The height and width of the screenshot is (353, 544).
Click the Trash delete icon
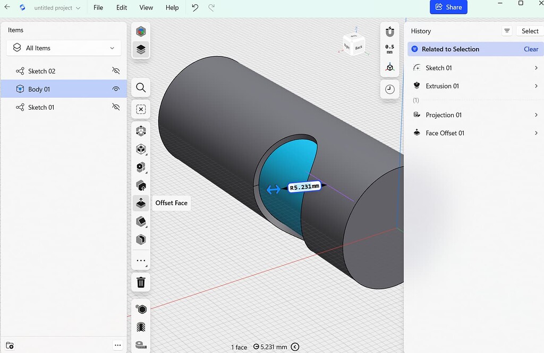click(x=140, y=282)
